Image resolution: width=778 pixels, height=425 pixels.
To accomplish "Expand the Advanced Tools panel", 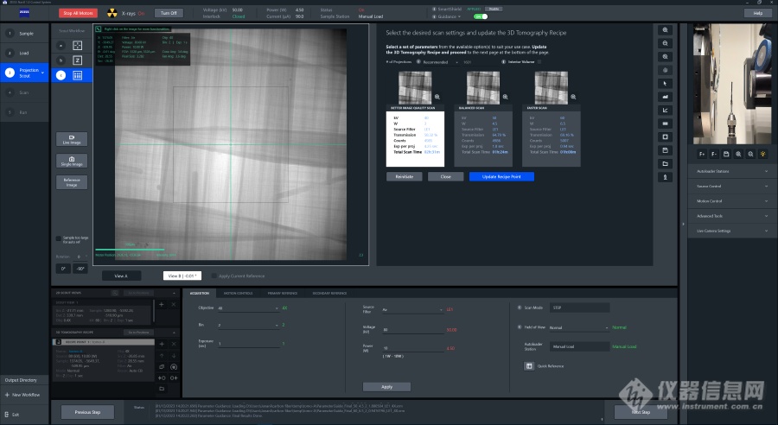I will (732, 216).
